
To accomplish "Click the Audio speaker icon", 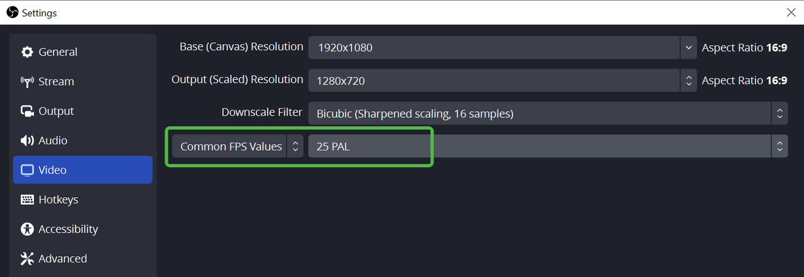I will pos(27,141).
